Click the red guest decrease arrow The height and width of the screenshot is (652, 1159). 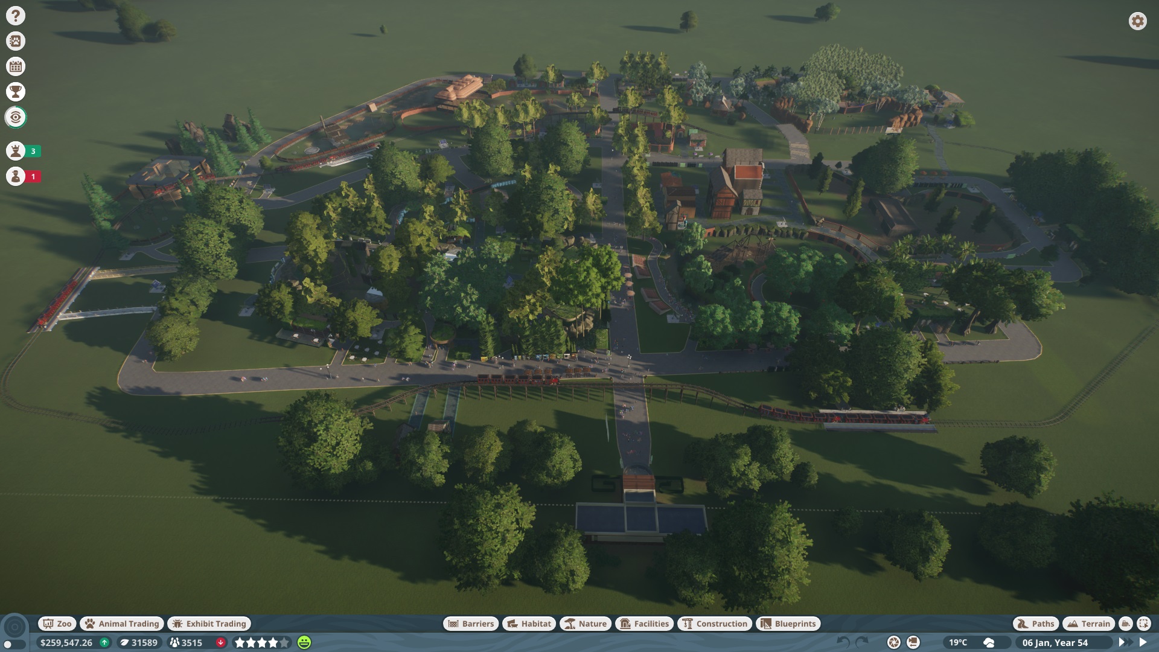pos(221,642)
